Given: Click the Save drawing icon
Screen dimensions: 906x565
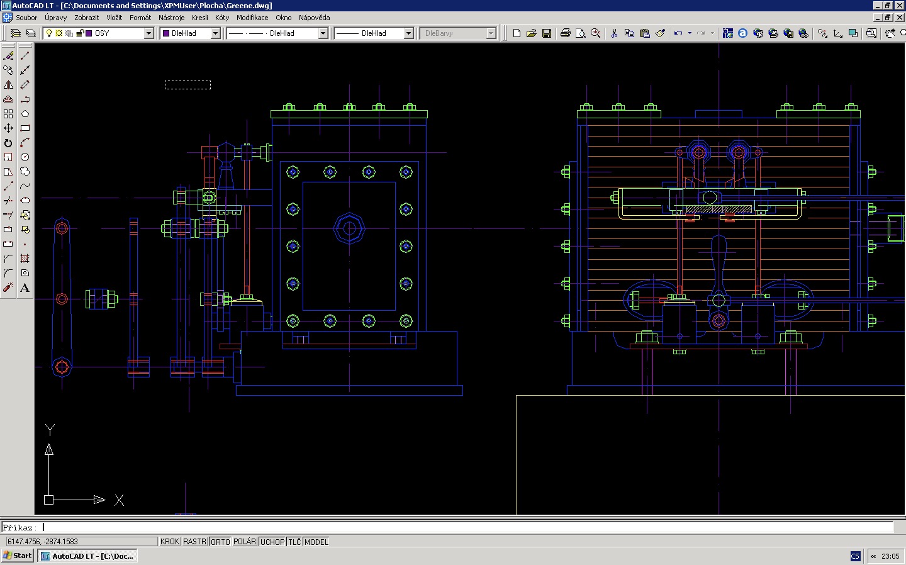Looking at the screenshot, I should coord(547,33).
